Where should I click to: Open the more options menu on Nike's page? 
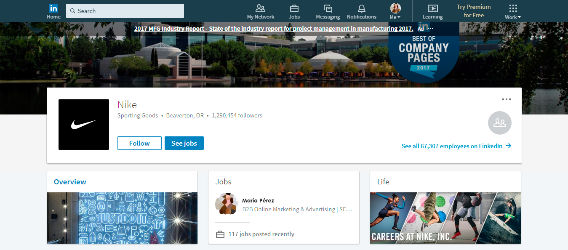(507, 99)
